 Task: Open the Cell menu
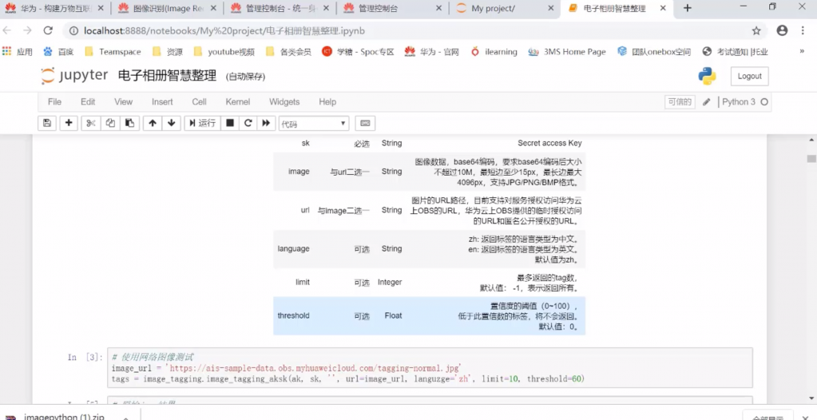(199, 102)
